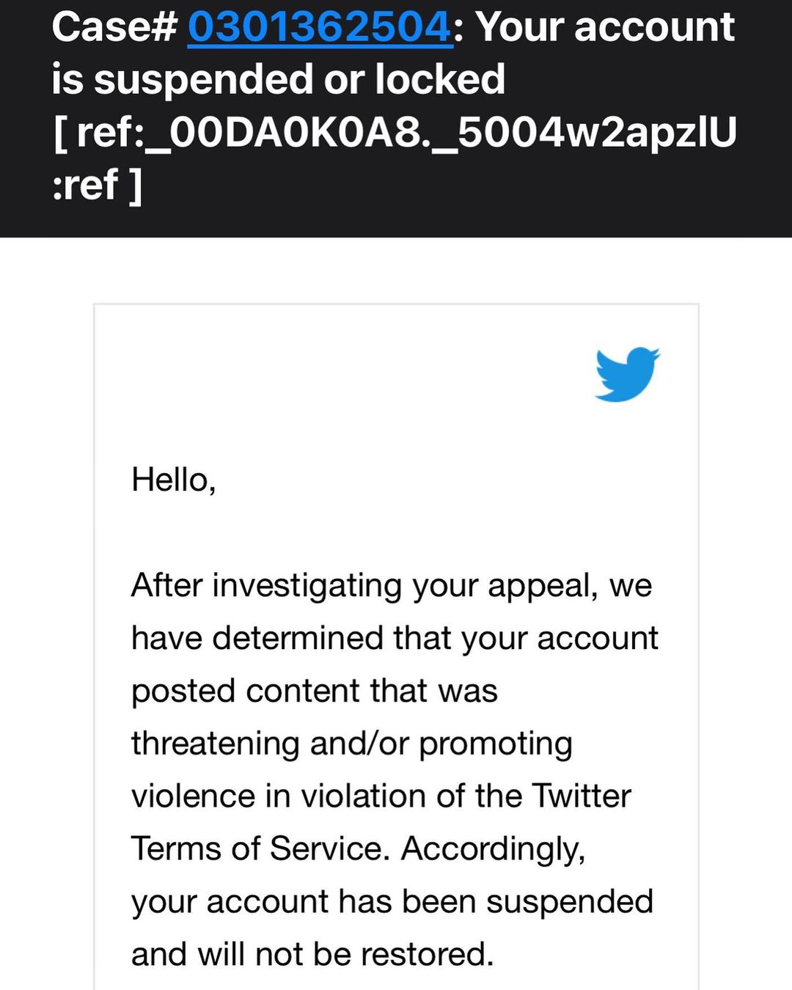This screenshot has height=990, width=792.
Task: Click "your account has been suspended" line
Action: coord(392,902)
